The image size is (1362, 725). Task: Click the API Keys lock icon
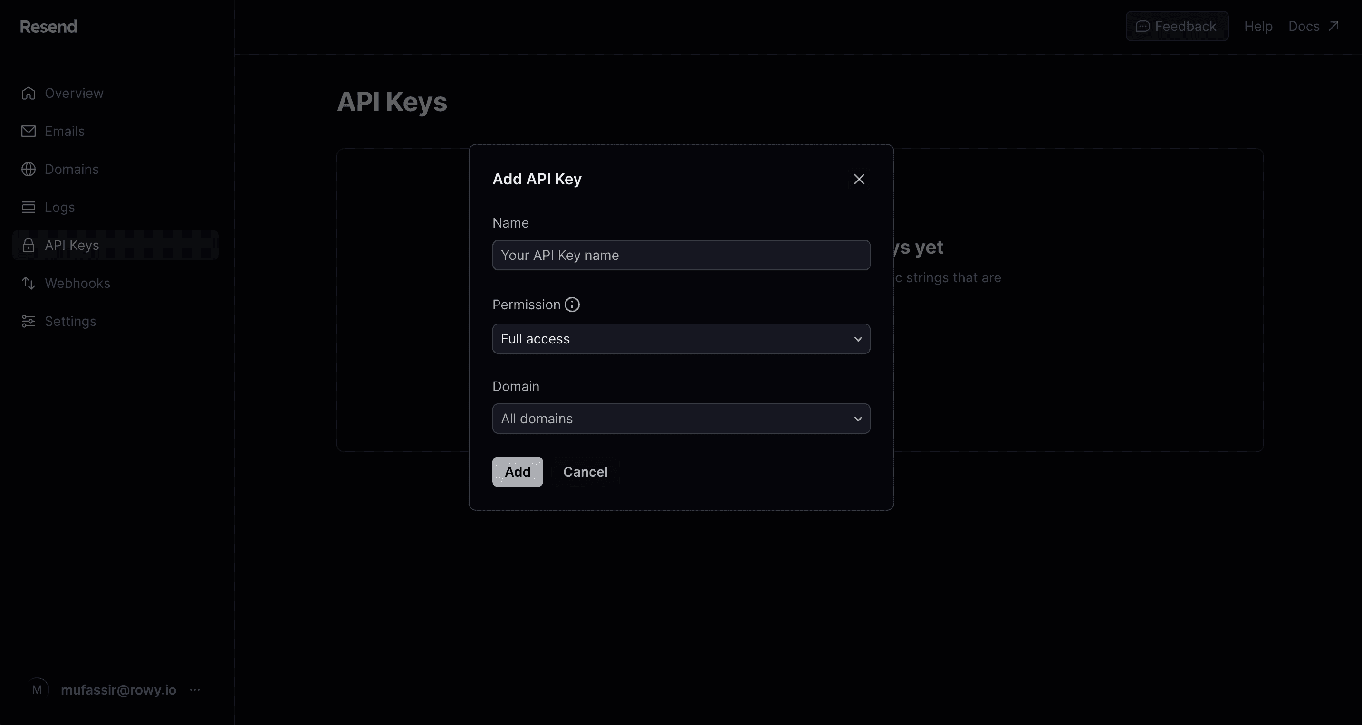[29, 245]
